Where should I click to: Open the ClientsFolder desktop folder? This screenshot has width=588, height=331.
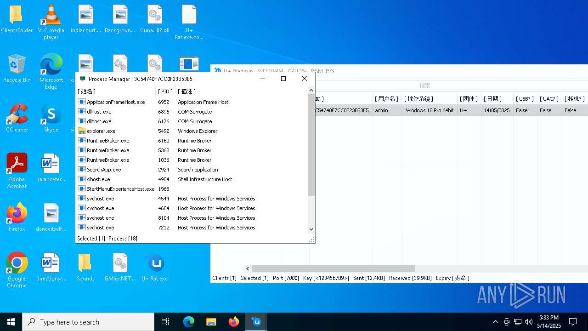point(17,19)
